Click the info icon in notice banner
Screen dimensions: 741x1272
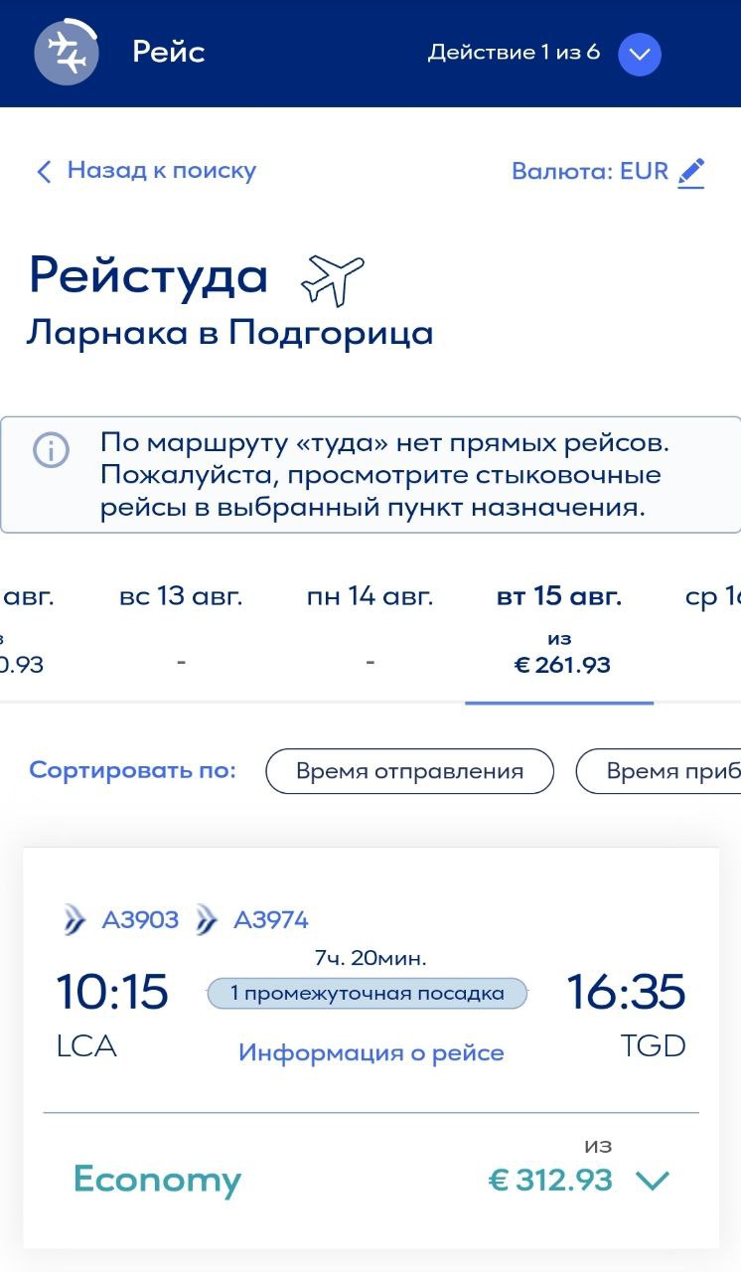[51, 450]
